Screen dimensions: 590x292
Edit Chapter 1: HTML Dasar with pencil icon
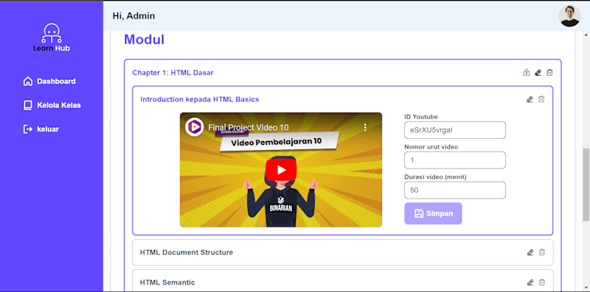(x=538, y=72)
